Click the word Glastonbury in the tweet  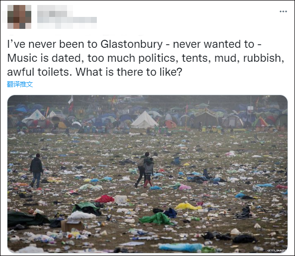click(132, 44)
